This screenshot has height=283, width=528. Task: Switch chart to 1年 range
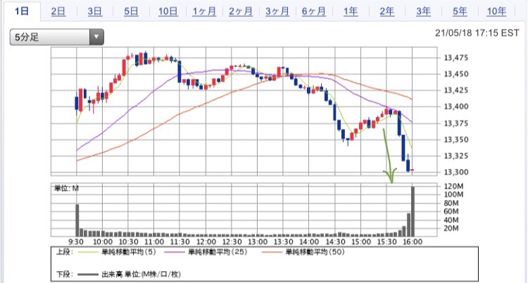pos(351,11)
